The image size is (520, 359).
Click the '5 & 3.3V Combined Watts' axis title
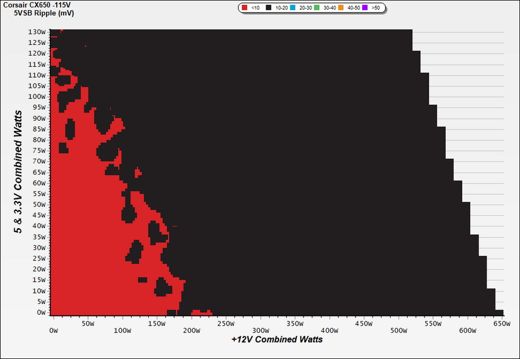19,172
